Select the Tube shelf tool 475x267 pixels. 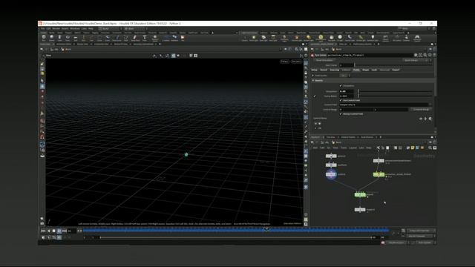coord(59,38)
